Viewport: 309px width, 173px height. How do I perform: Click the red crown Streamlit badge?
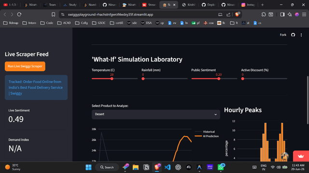(301, 156)
